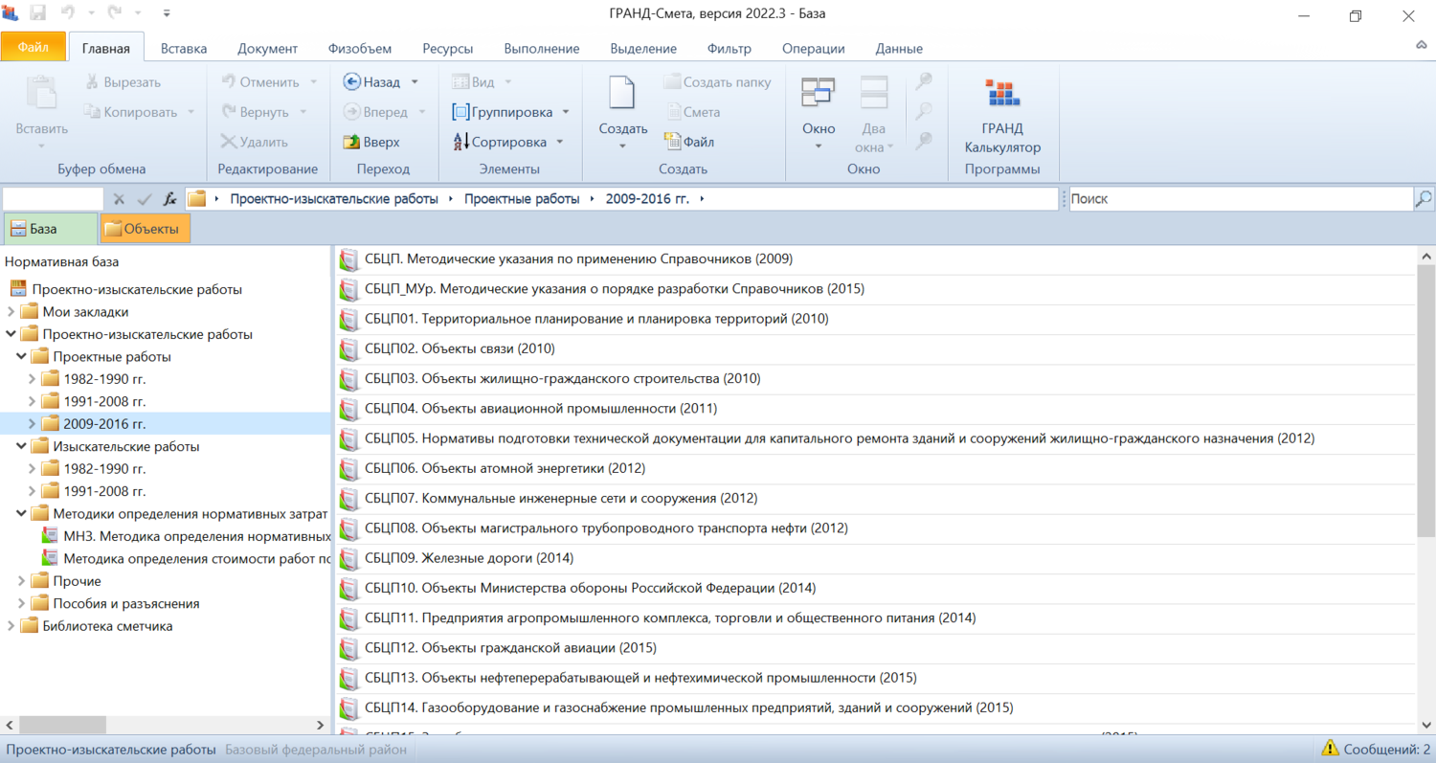Click the search magnifier icon
This screenshot has height=763, width=1436.
point(1424,199)
